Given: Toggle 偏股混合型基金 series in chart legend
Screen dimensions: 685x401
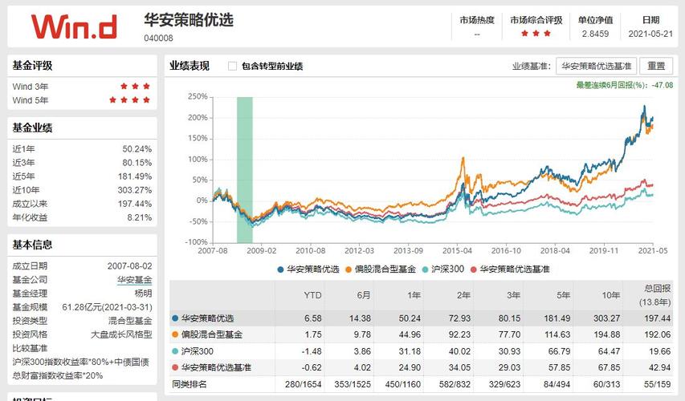Looking at the screenshot, I should (380, 269).
